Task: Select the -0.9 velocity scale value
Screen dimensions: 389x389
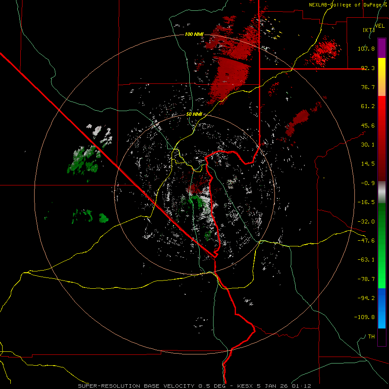Action: click(x=368, y=183)
